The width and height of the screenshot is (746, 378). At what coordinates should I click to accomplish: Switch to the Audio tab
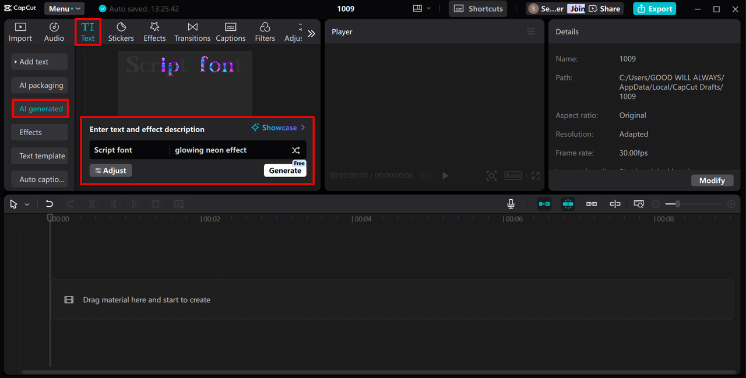(54, 32)
